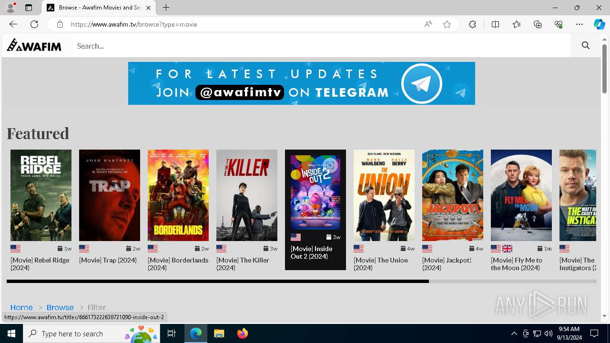
Task: Click the Telegram join banner
Action: pyautogui.click(x=302, y=83)
